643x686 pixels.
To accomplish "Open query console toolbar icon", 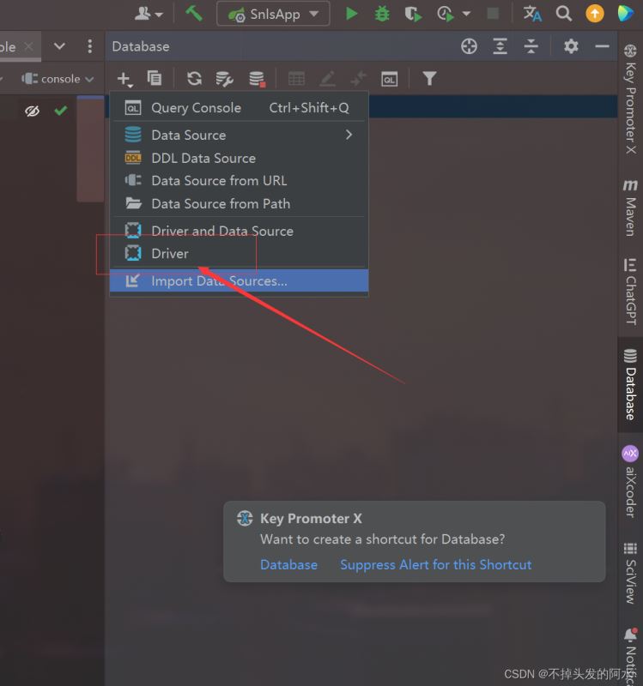I will 390,79.
